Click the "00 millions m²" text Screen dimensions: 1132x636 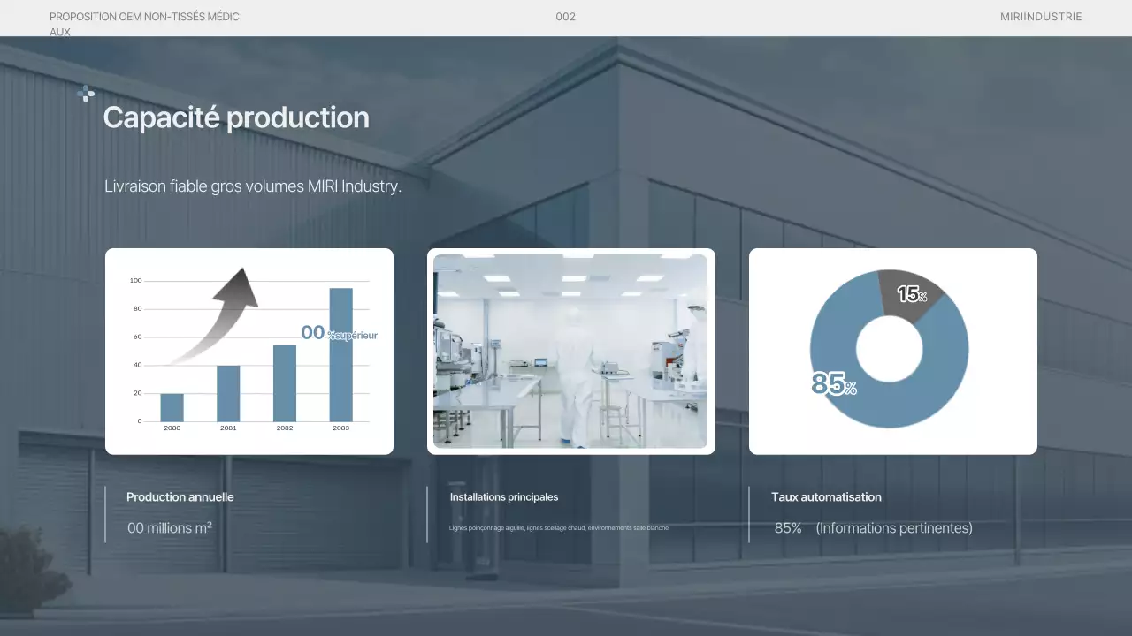point(170,528)
